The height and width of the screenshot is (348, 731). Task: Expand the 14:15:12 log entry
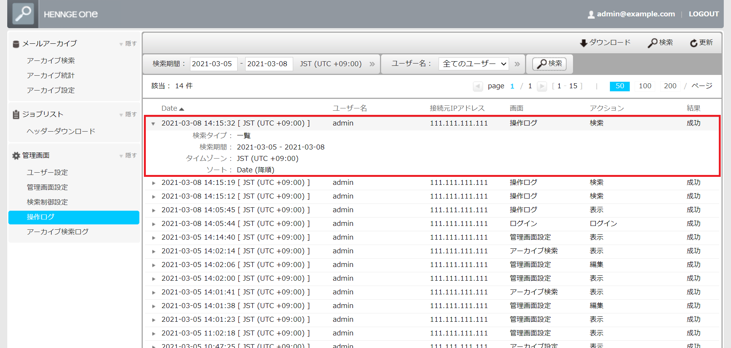coord(154,197)
